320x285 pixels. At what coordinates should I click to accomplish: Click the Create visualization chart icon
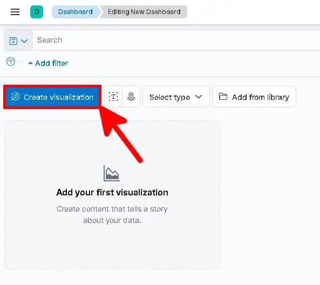[x=15, y=97]
